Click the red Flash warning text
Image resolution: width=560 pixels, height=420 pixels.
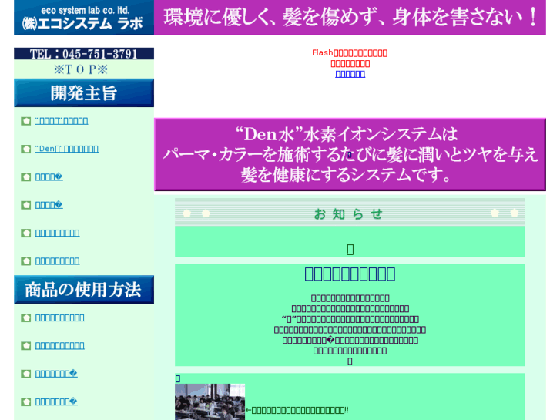pos(350,59)
